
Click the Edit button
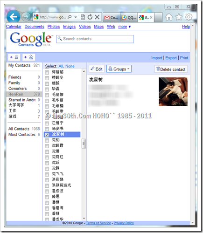tap(97, 69)
